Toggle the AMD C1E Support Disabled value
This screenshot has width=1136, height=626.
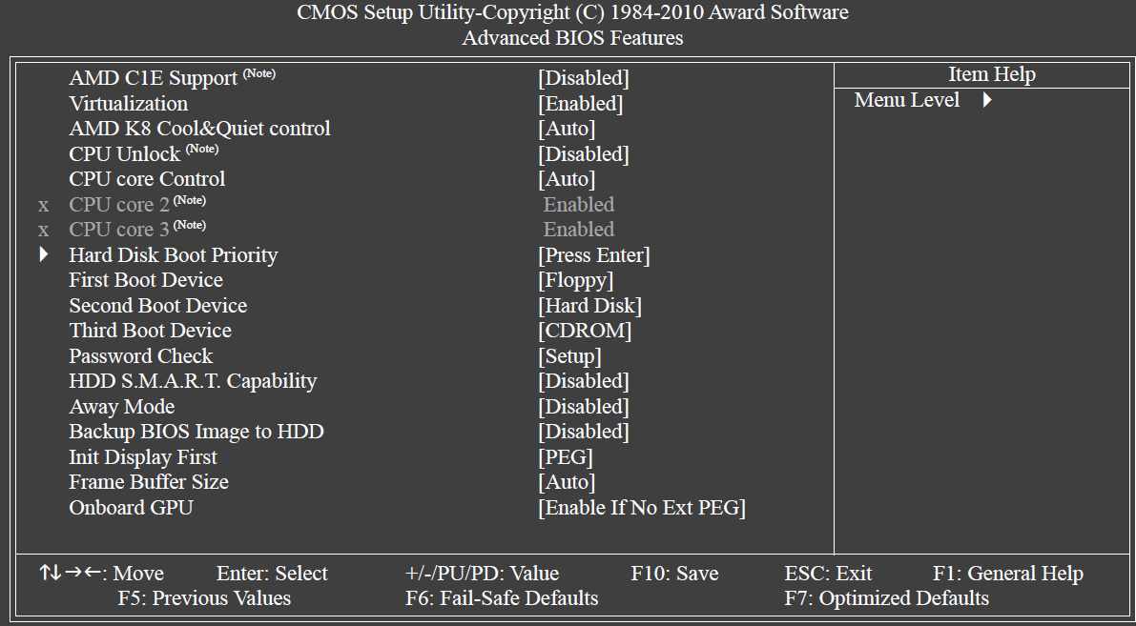[583, 78]
